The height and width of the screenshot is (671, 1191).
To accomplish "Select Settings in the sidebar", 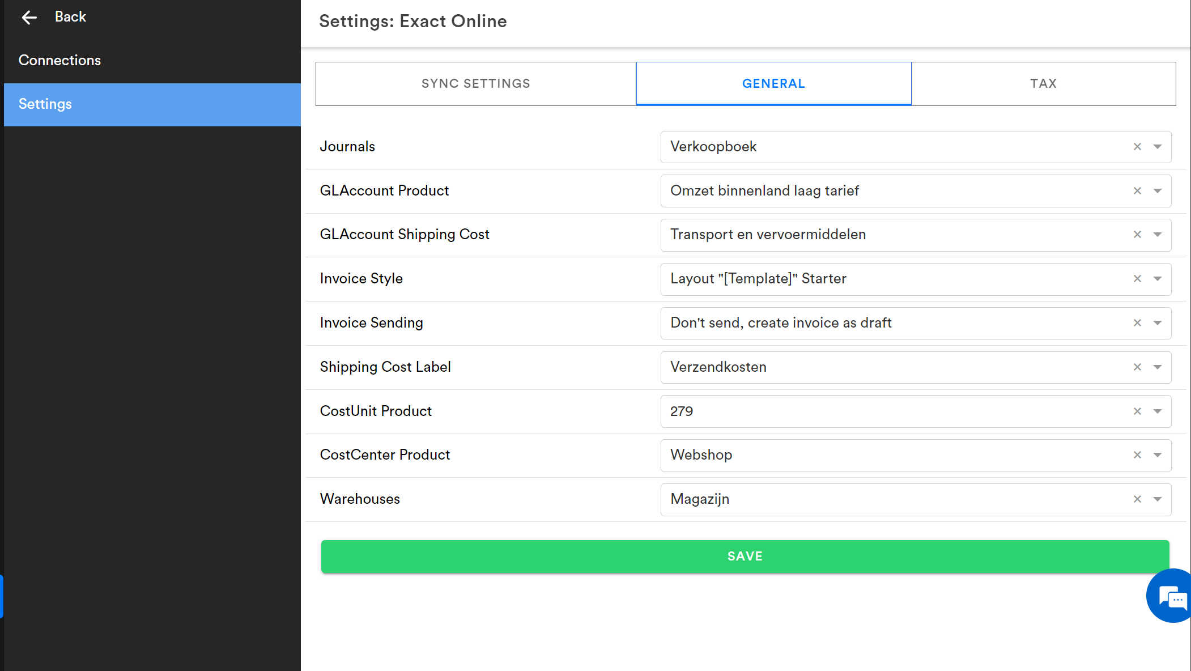I will tap(152, 104).
